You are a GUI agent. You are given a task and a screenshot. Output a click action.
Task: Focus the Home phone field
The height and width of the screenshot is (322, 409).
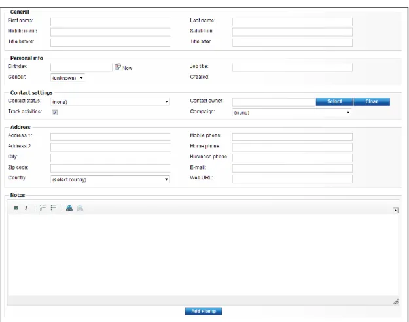point(293,147)
